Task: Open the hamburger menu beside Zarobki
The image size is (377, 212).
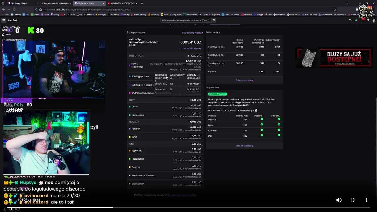Action: point(4,20)
